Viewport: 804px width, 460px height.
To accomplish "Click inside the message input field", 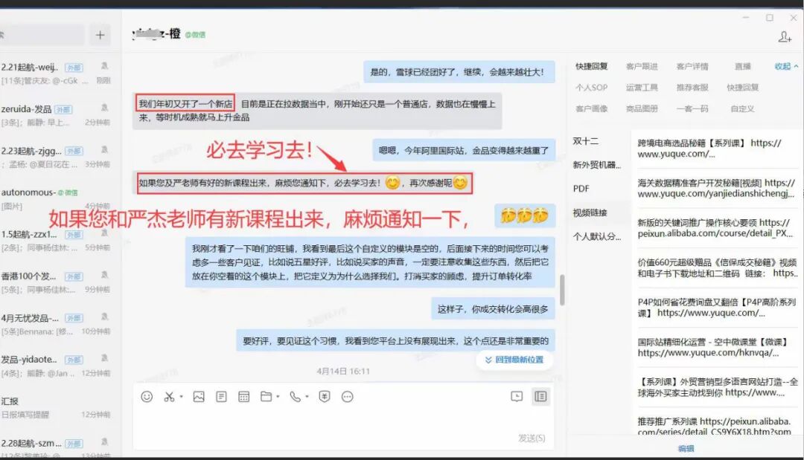I will point(335,420).
